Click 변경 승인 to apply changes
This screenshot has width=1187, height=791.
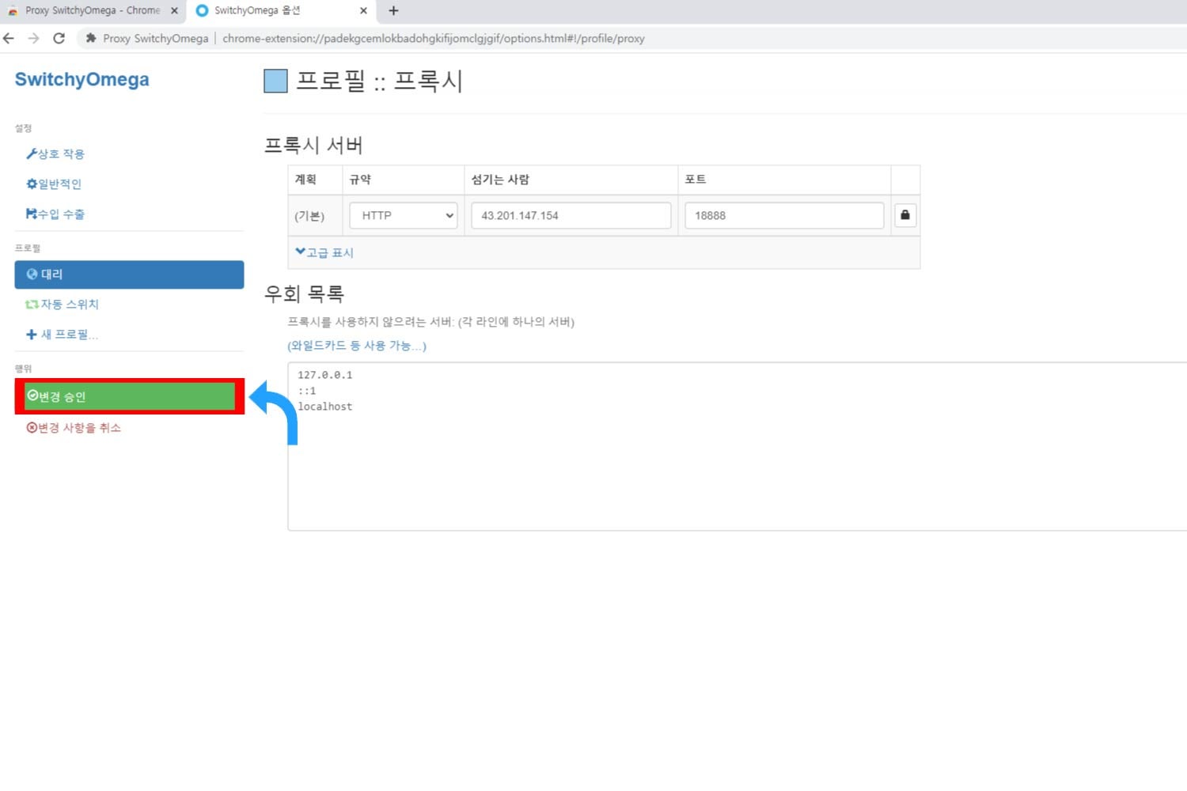point(129,396)
